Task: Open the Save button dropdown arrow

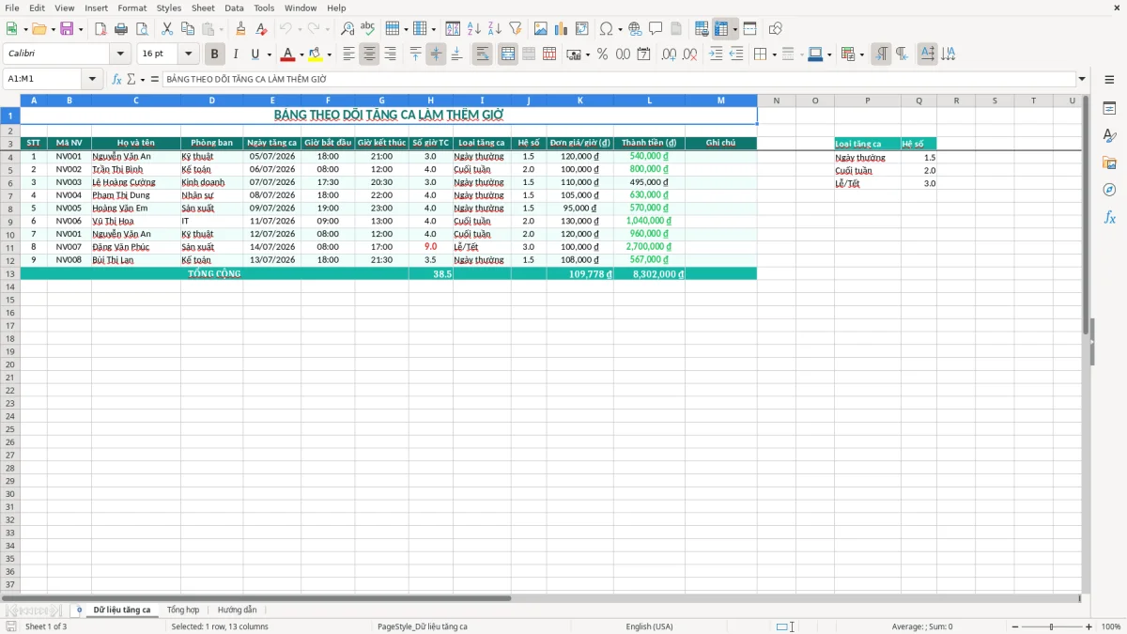Action: click(81, 29)
